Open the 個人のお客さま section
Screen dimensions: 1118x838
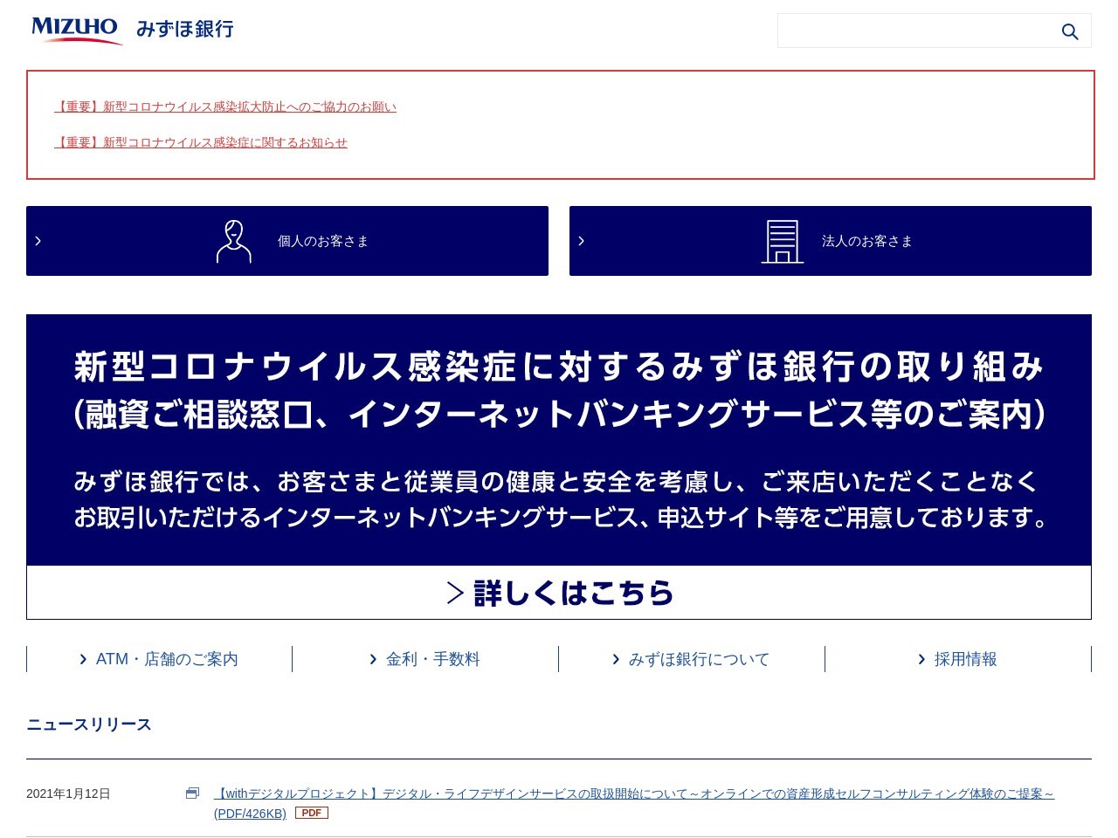[287, 241]
